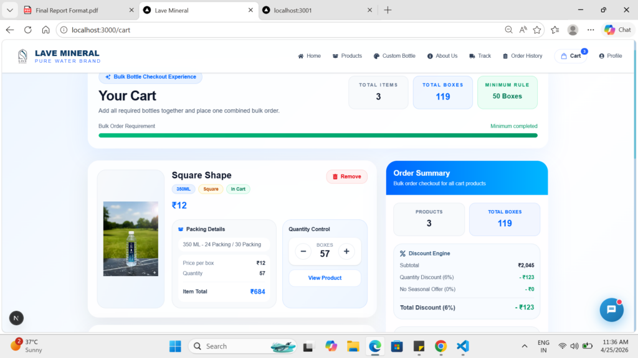Decrease Square Shape box quantity
This screenshot has width=638, height=358.
303,251
